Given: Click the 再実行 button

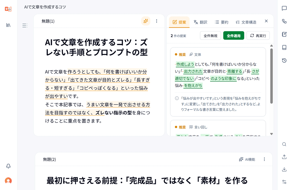Looking at the screenshot, I should (x=258, y=36).
